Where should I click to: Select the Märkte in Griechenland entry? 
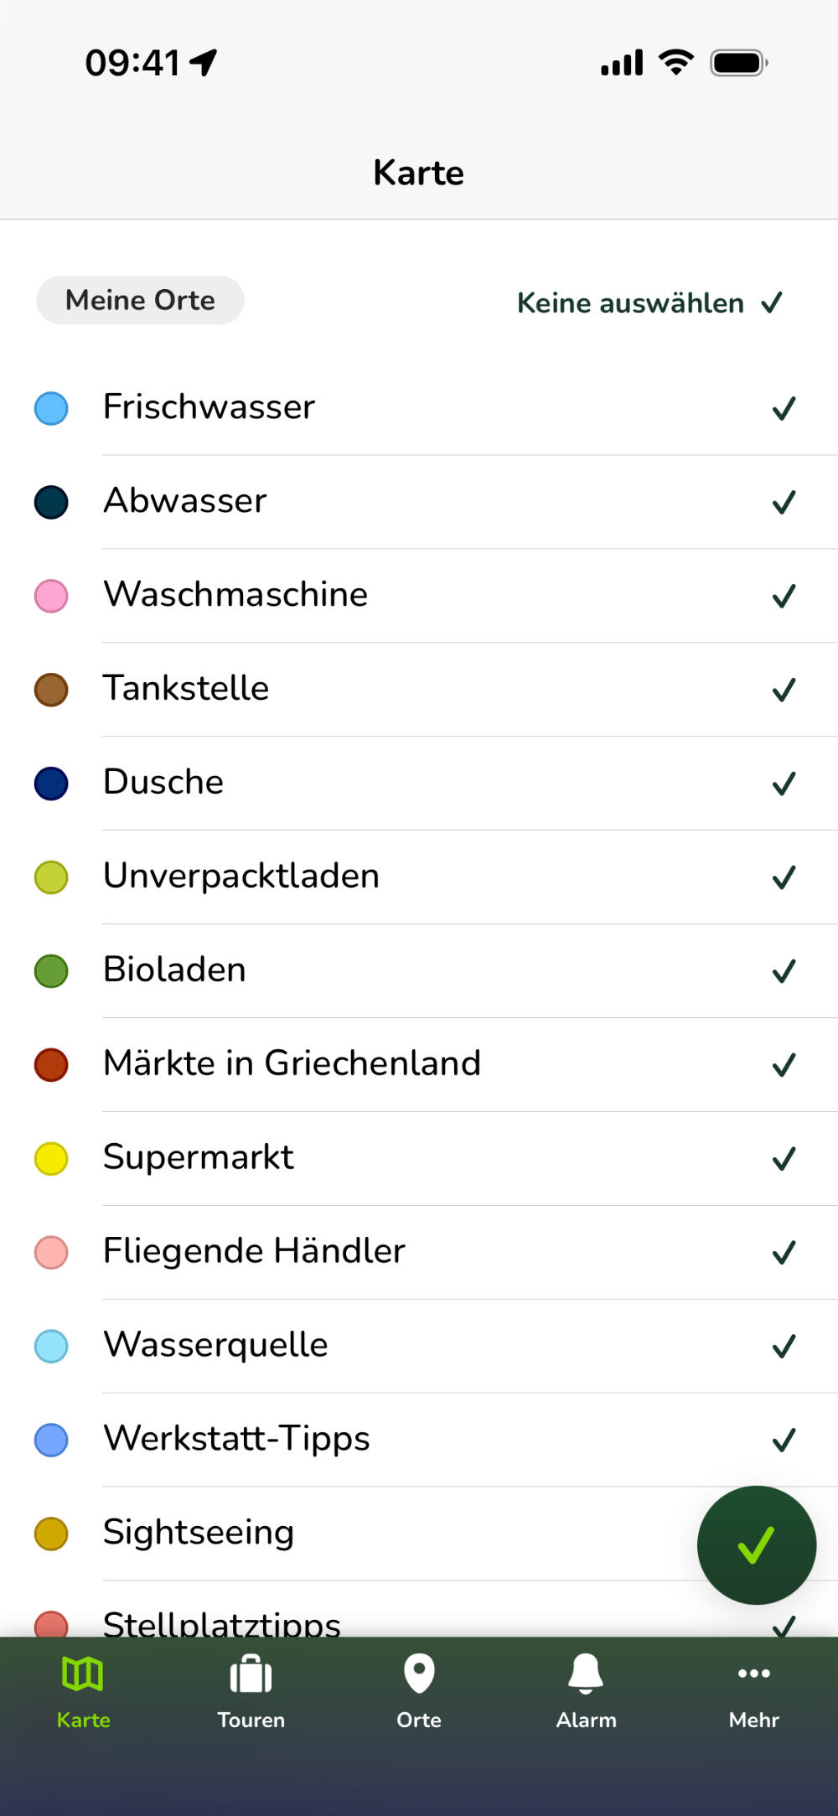point(419,1063)
